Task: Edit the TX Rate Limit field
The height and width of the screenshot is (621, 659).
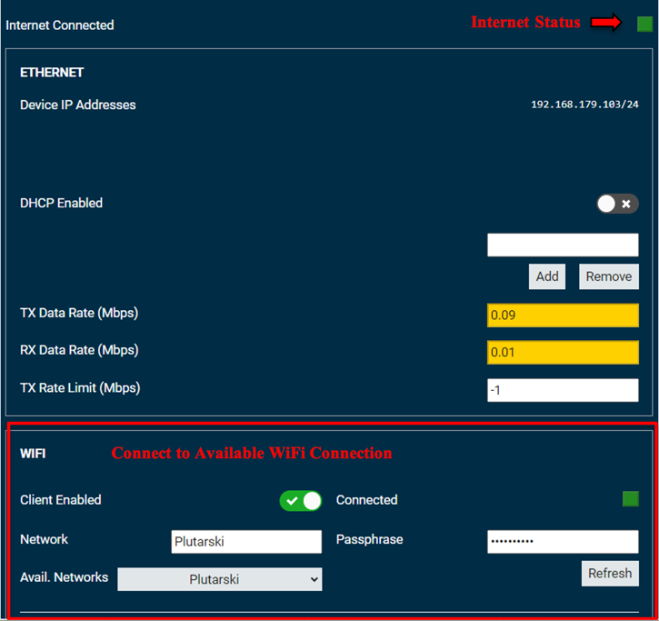Action: pyautogui.click(x=563, y=390)
